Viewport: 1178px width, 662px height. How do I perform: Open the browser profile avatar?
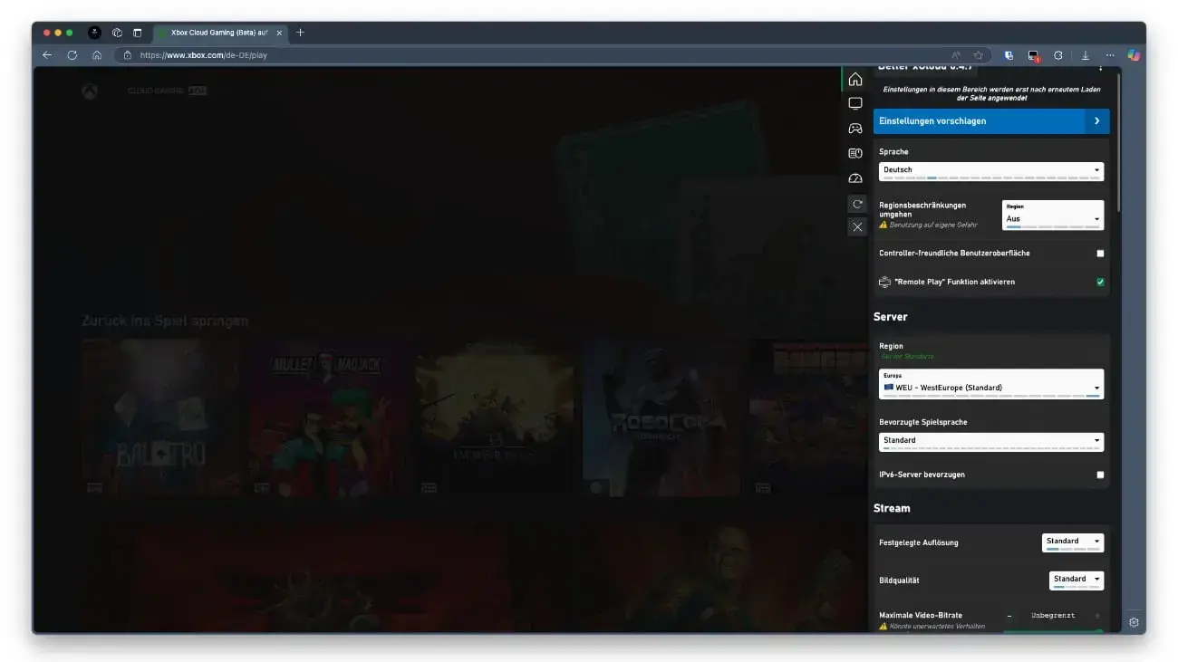tap(95, 33)
